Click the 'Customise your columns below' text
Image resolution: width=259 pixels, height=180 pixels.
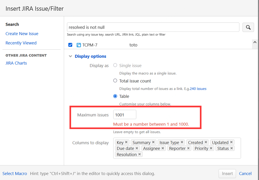click(x=145, y=104)
